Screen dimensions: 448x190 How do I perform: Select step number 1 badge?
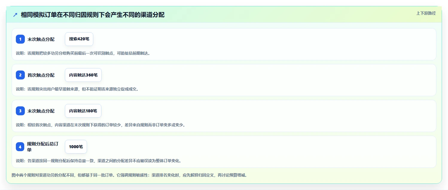(20, 39)
